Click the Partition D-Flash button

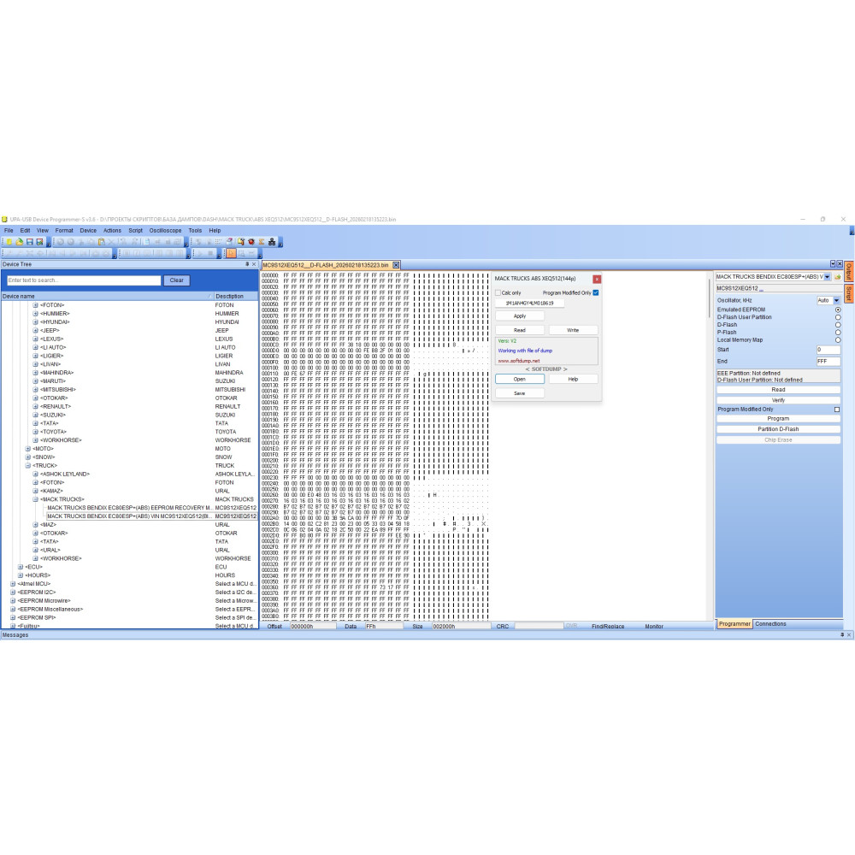point(778,429)
